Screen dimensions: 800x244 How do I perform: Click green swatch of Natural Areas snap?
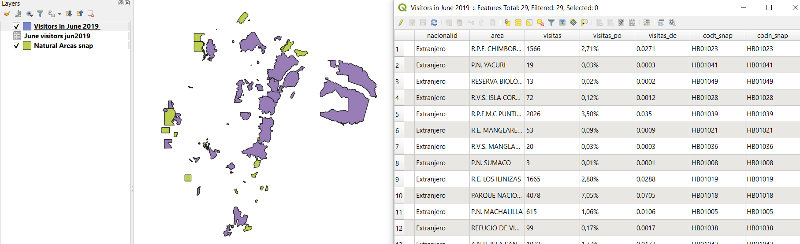click(27, 45)
